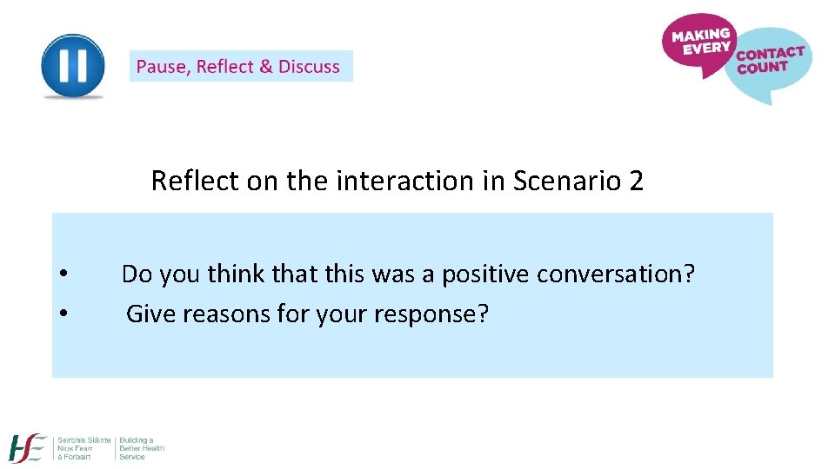
Task: Click Give reasons for your response text
Action: coord(307,314)
